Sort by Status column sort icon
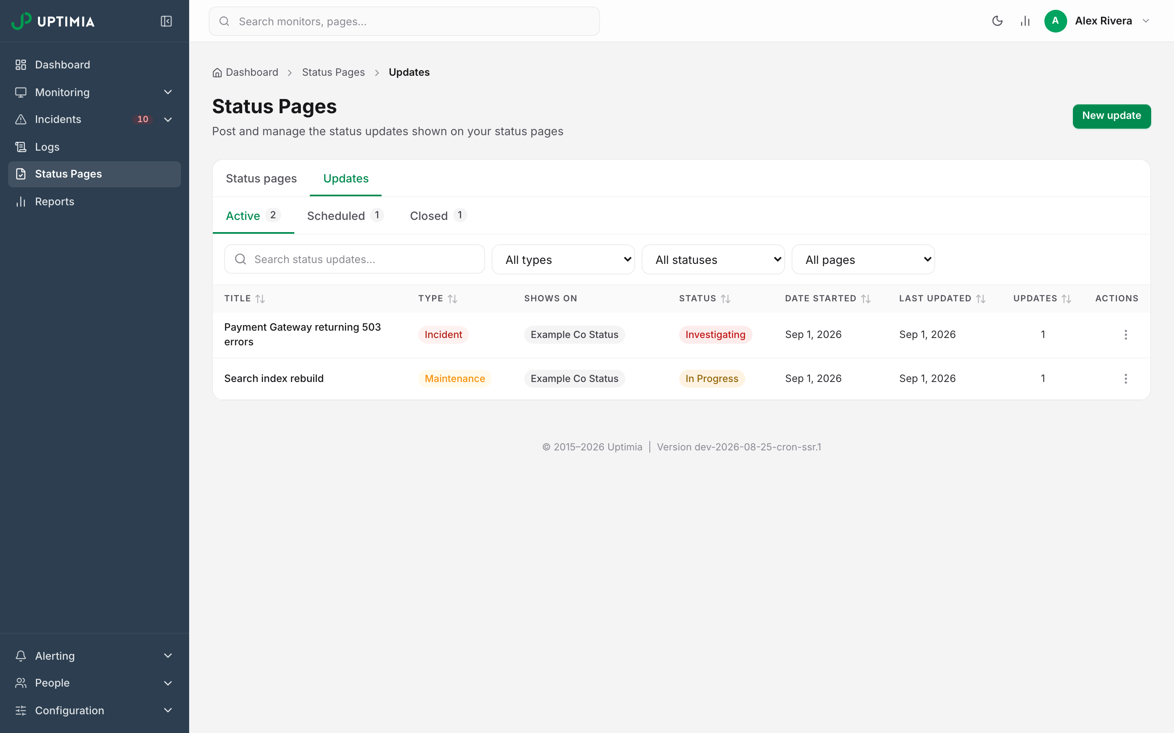 pyautogui.click(x=726, y=299)
